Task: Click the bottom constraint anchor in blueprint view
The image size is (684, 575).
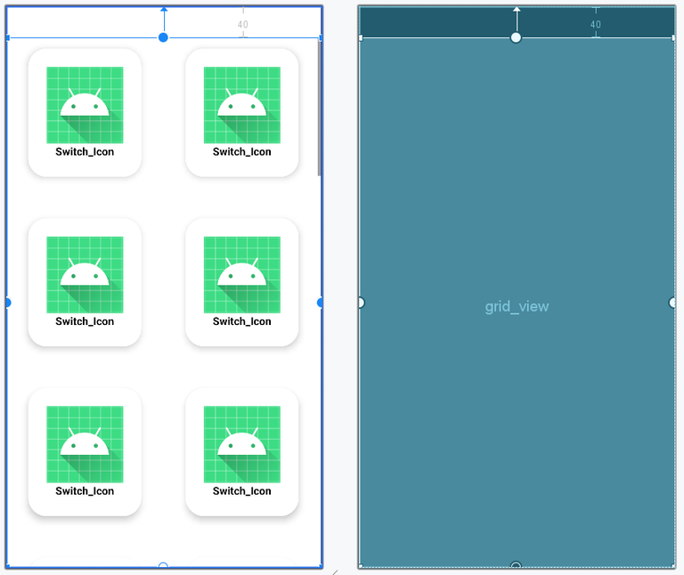Action: click(516, 565)
